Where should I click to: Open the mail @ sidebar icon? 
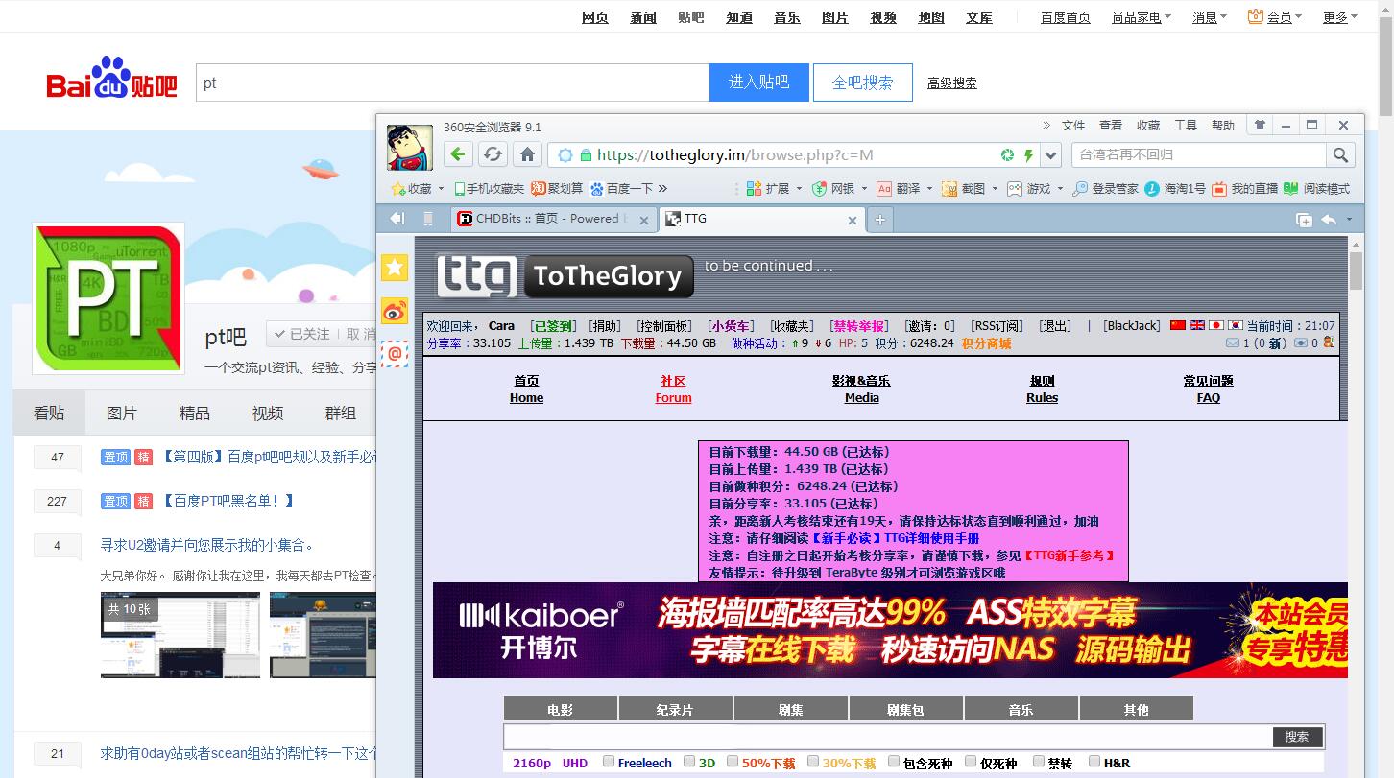pyautogui.click(x=395, y=354)
